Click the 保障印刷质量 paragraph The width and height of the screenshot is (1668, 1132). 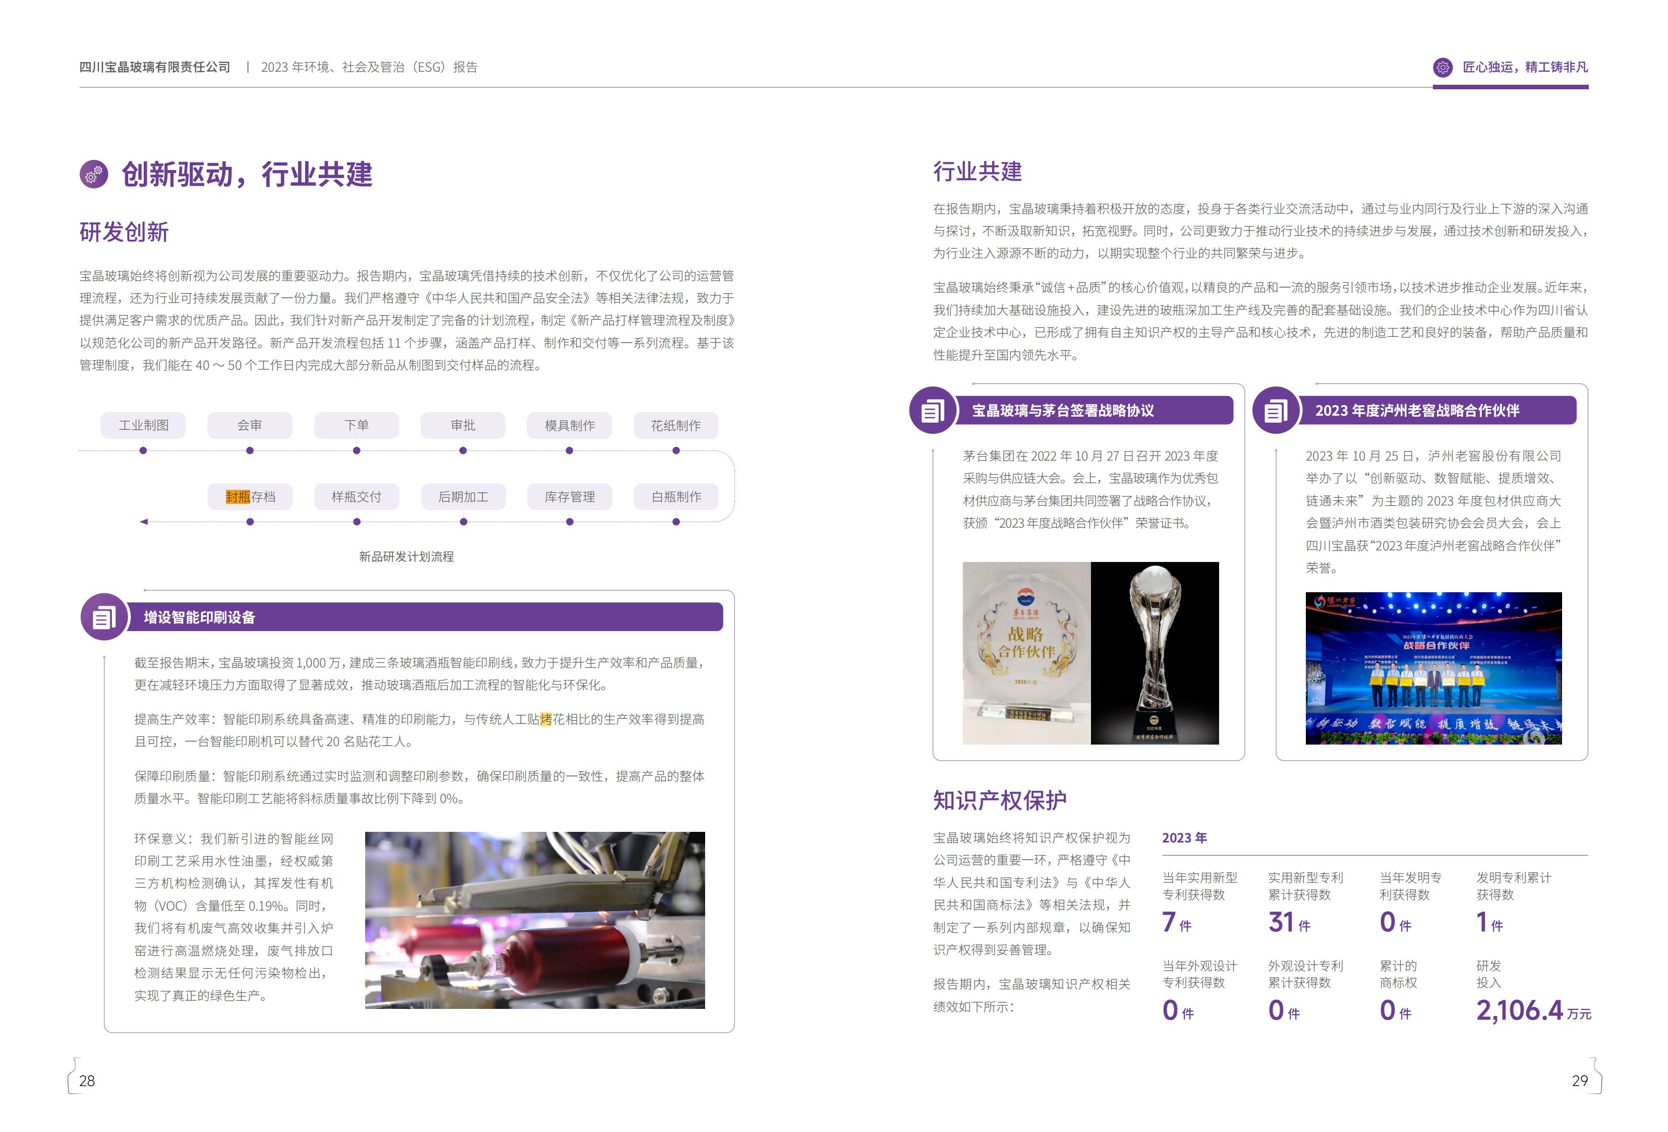point(419,787)
